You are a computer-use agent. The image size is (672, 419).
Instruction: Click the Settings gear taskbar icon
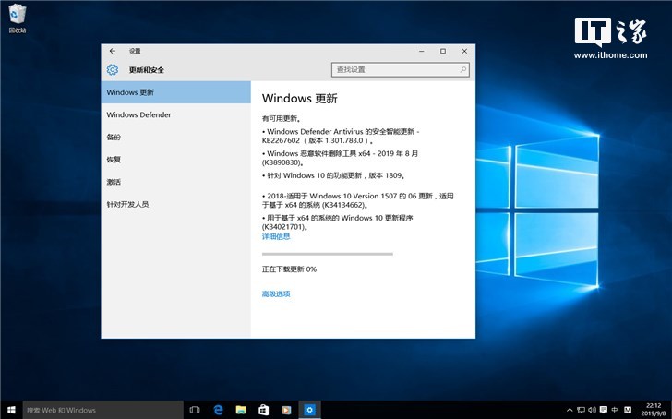[x=309, y=410]
